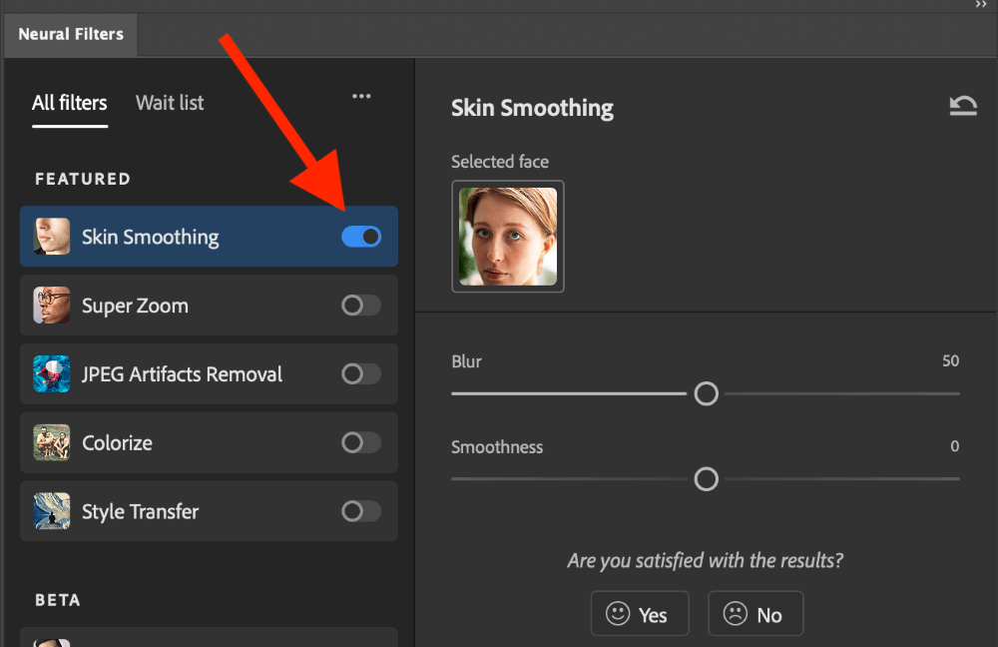Click the JPEG Artifacts Removal icon

(52, 374)
